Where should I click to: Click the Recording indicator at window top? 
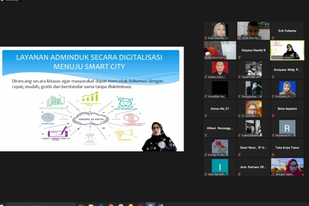pyautogui.click(x=12, y=1)
